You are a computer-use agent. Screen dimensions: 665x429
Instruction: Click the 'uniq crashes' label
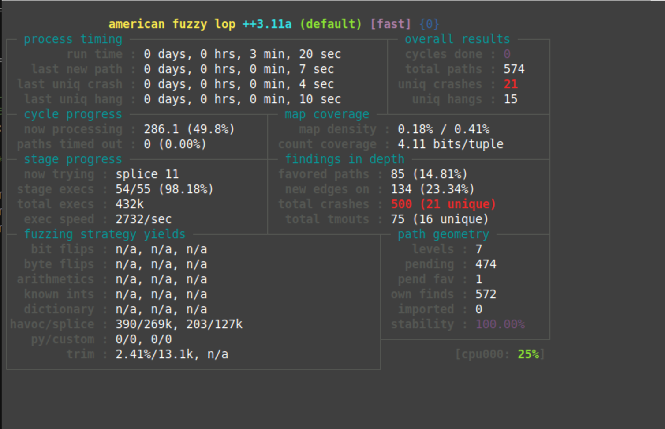click(x=440, y=84)
